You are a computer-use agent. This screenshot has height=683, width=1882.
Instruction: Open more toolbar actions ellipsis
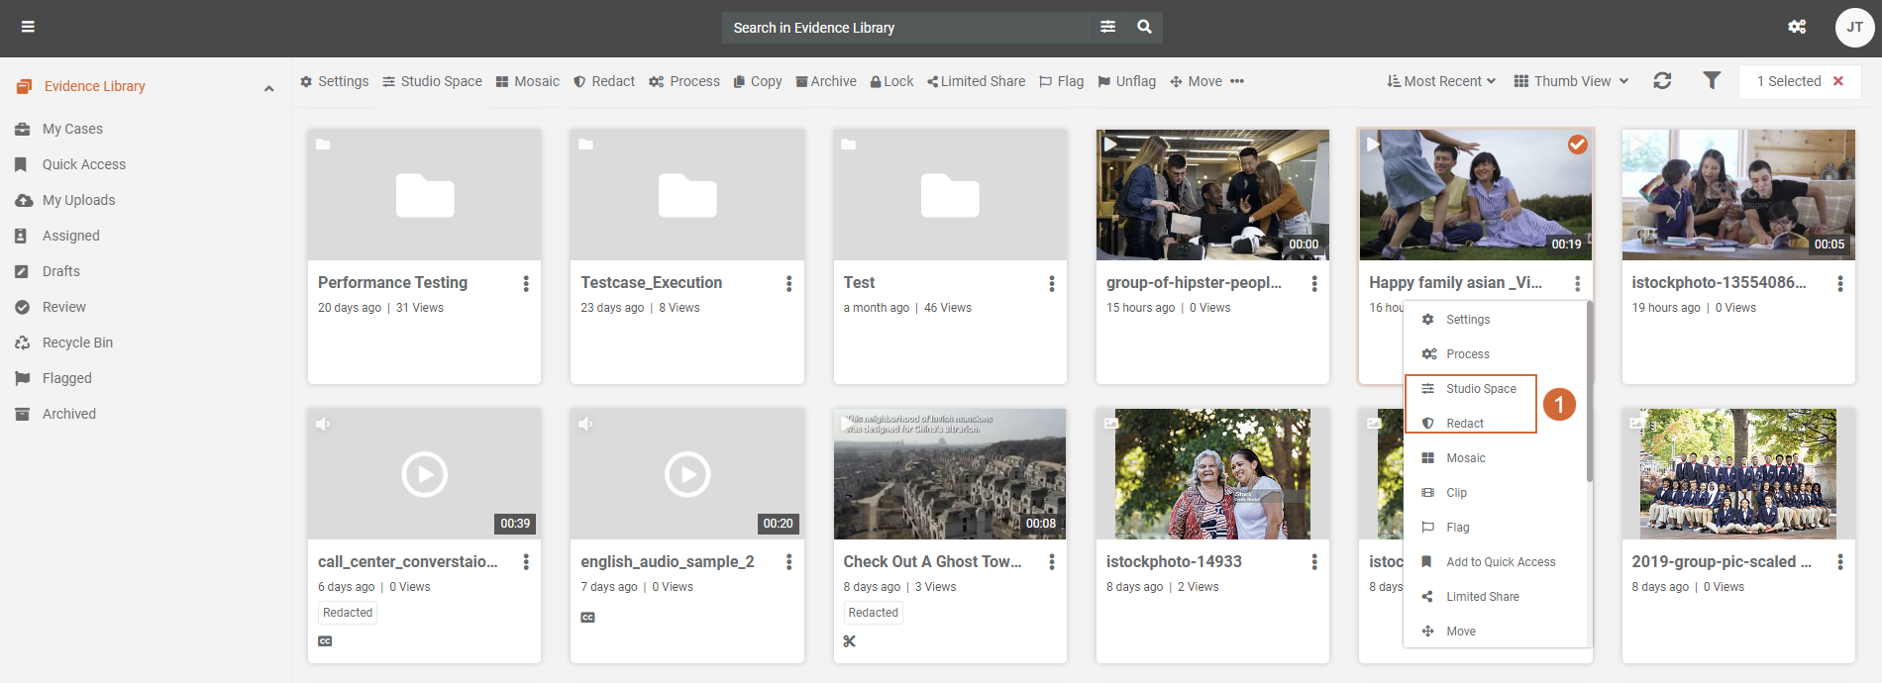click(x=1237, y=81)
